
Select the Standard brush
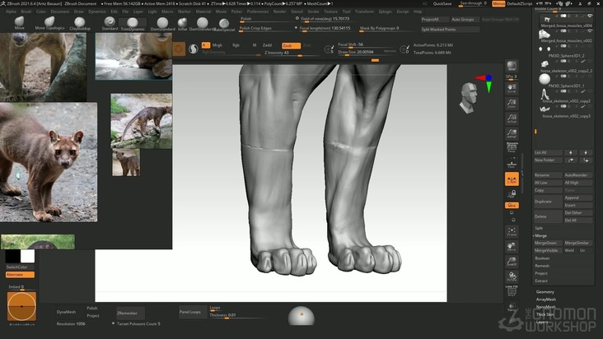tap(110, 23)
